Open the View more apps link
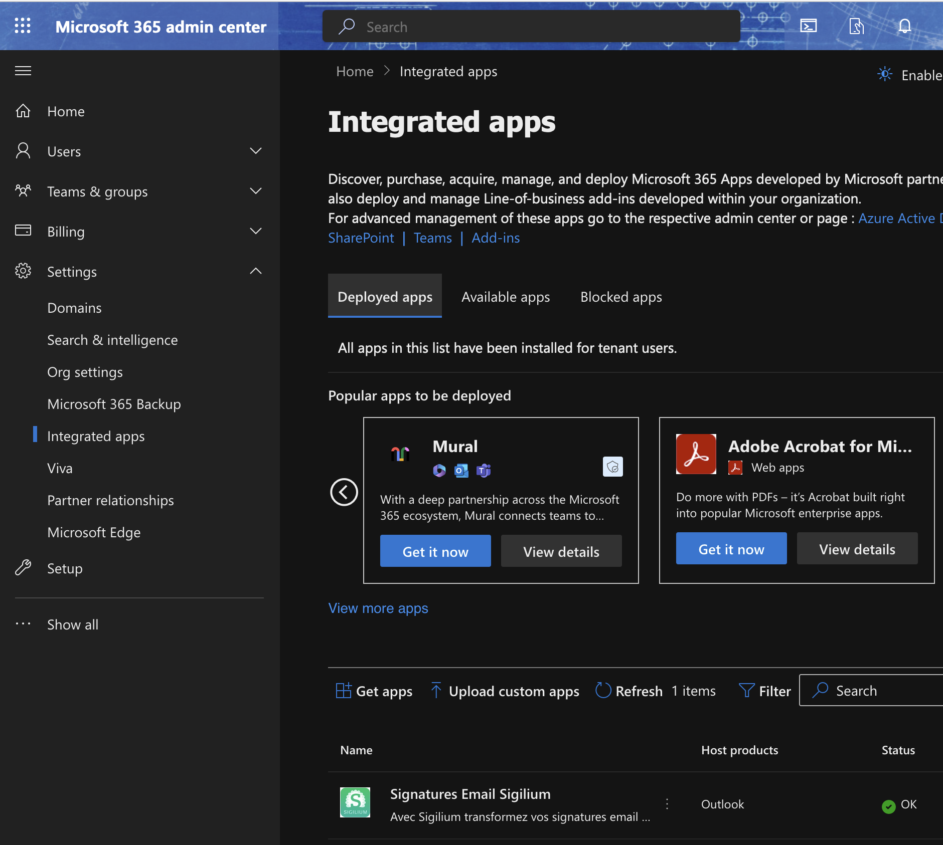This screenshot has height=845, width=943. (x=378, y=608)
